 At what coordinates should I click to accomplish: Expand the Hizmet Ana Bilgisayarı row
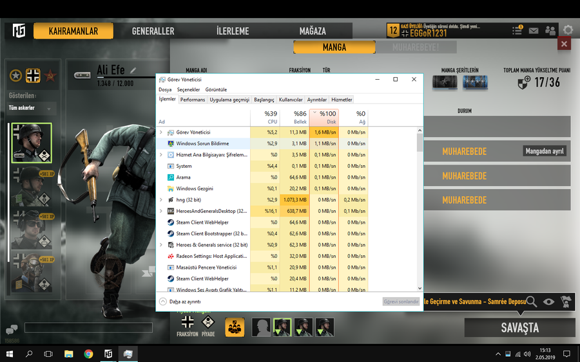click(x=161, y=154)
